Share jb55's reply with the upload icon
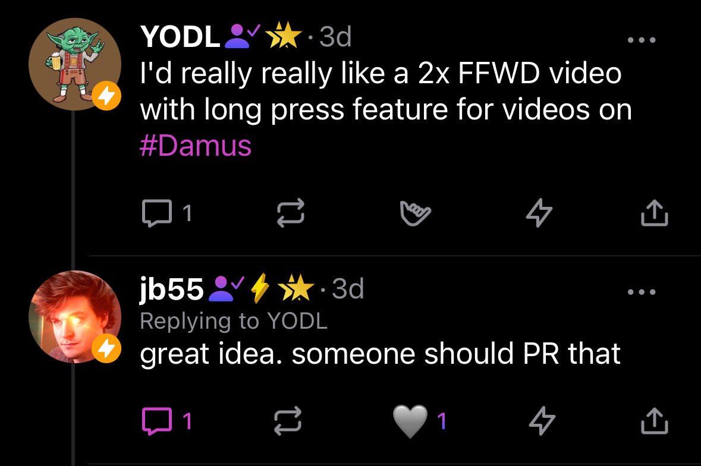The width and height of the screenshot is (701, 466). tap(655, 420)
